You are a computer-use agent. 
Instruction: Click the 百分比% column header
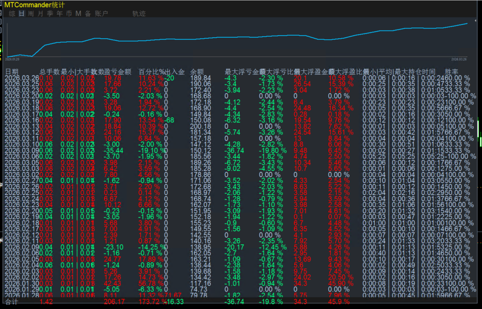(152, 72)
